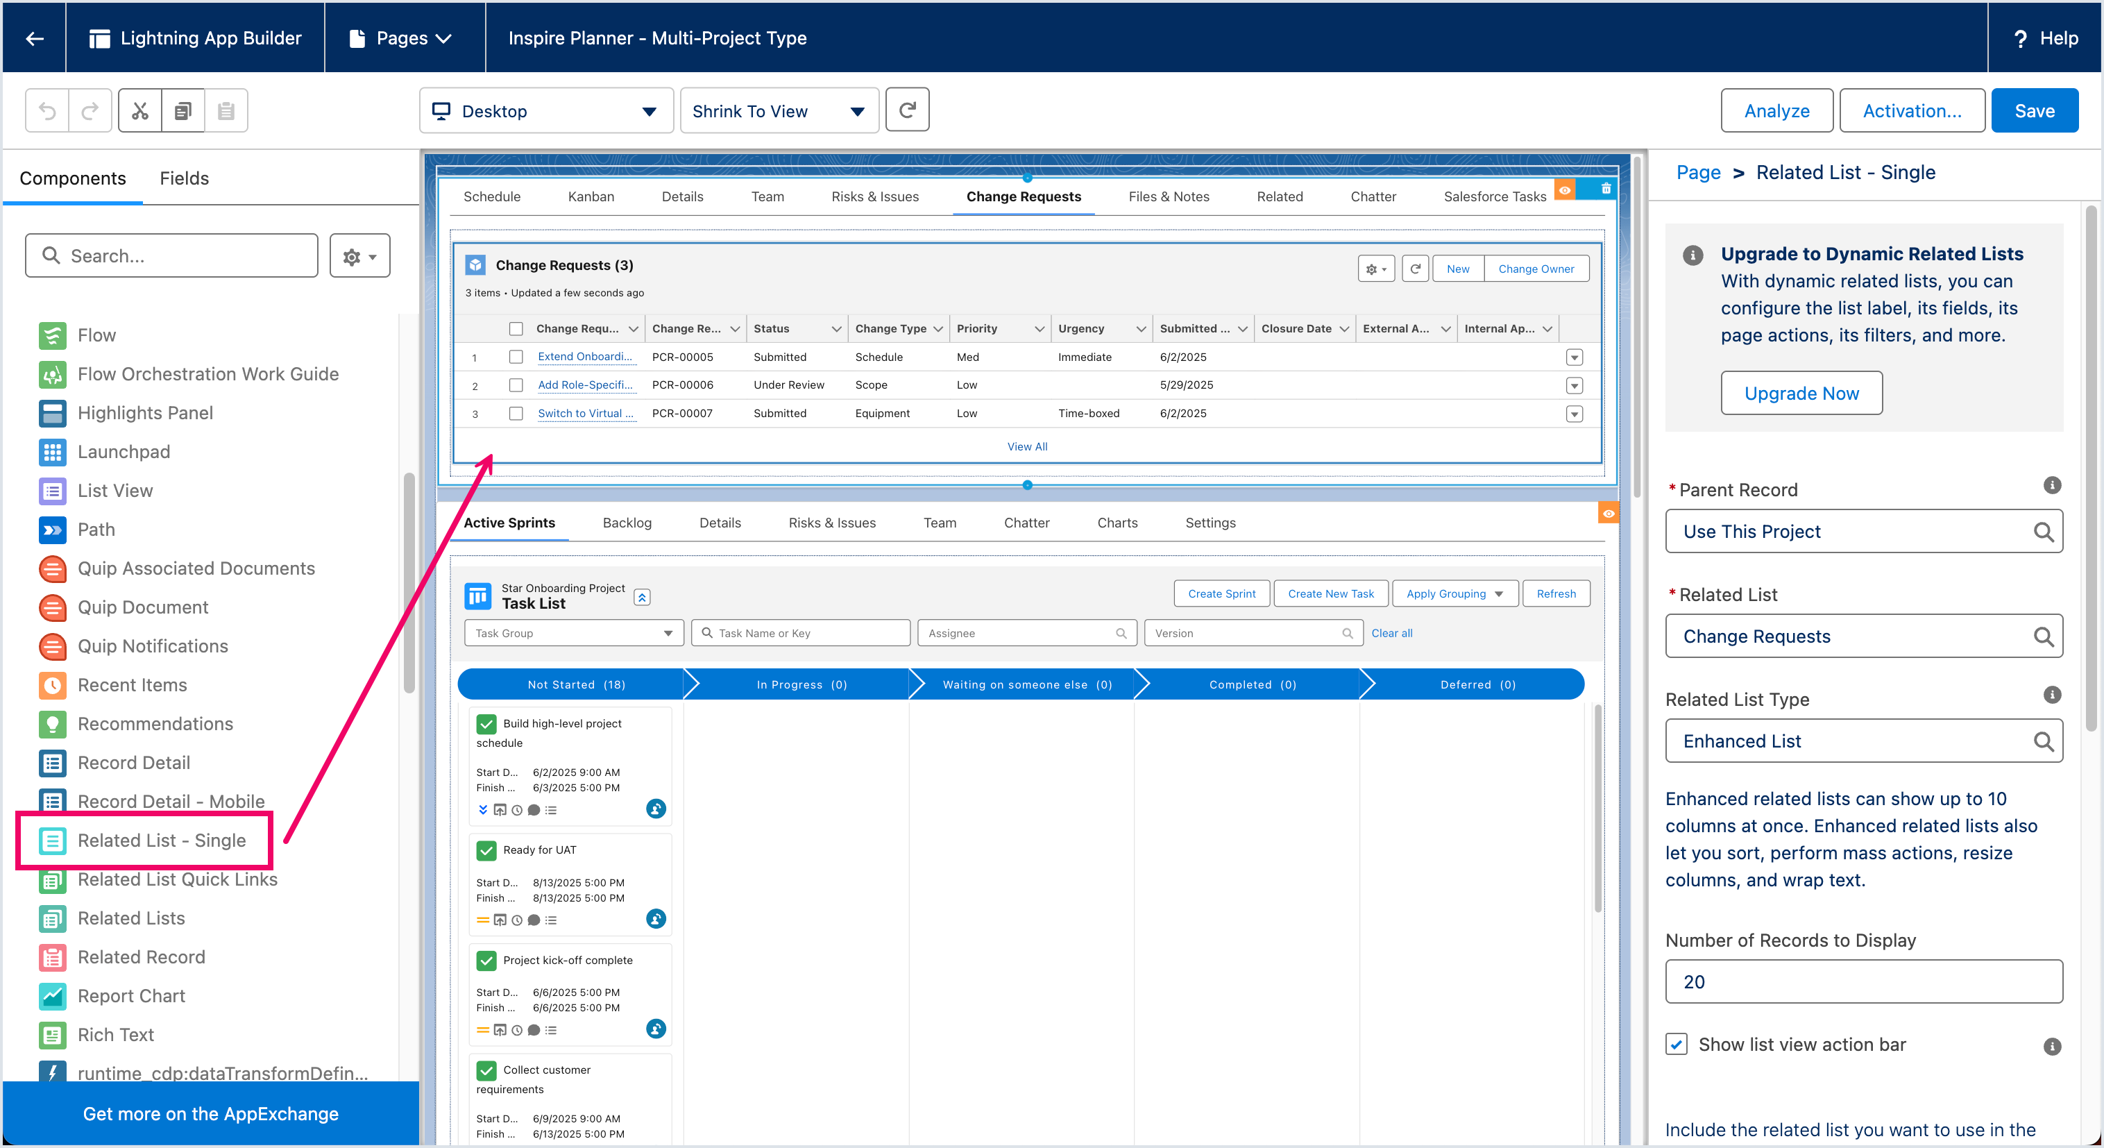The image size is (2104, 1148).
Task: Check the Switch to Virtual row checkbox
Action: (x=516, y=414)
